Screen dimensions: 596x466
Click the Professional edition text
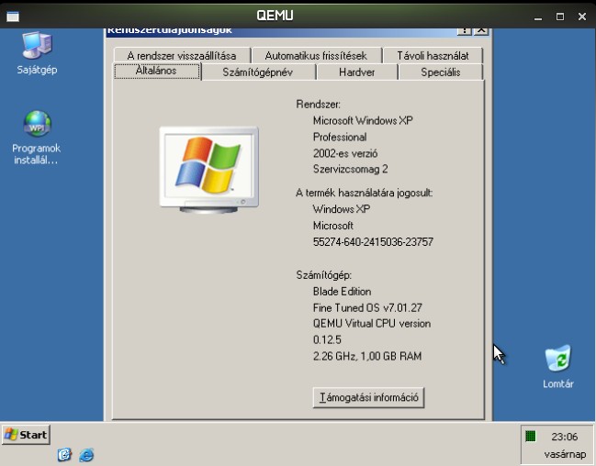(x=340, y=137)
